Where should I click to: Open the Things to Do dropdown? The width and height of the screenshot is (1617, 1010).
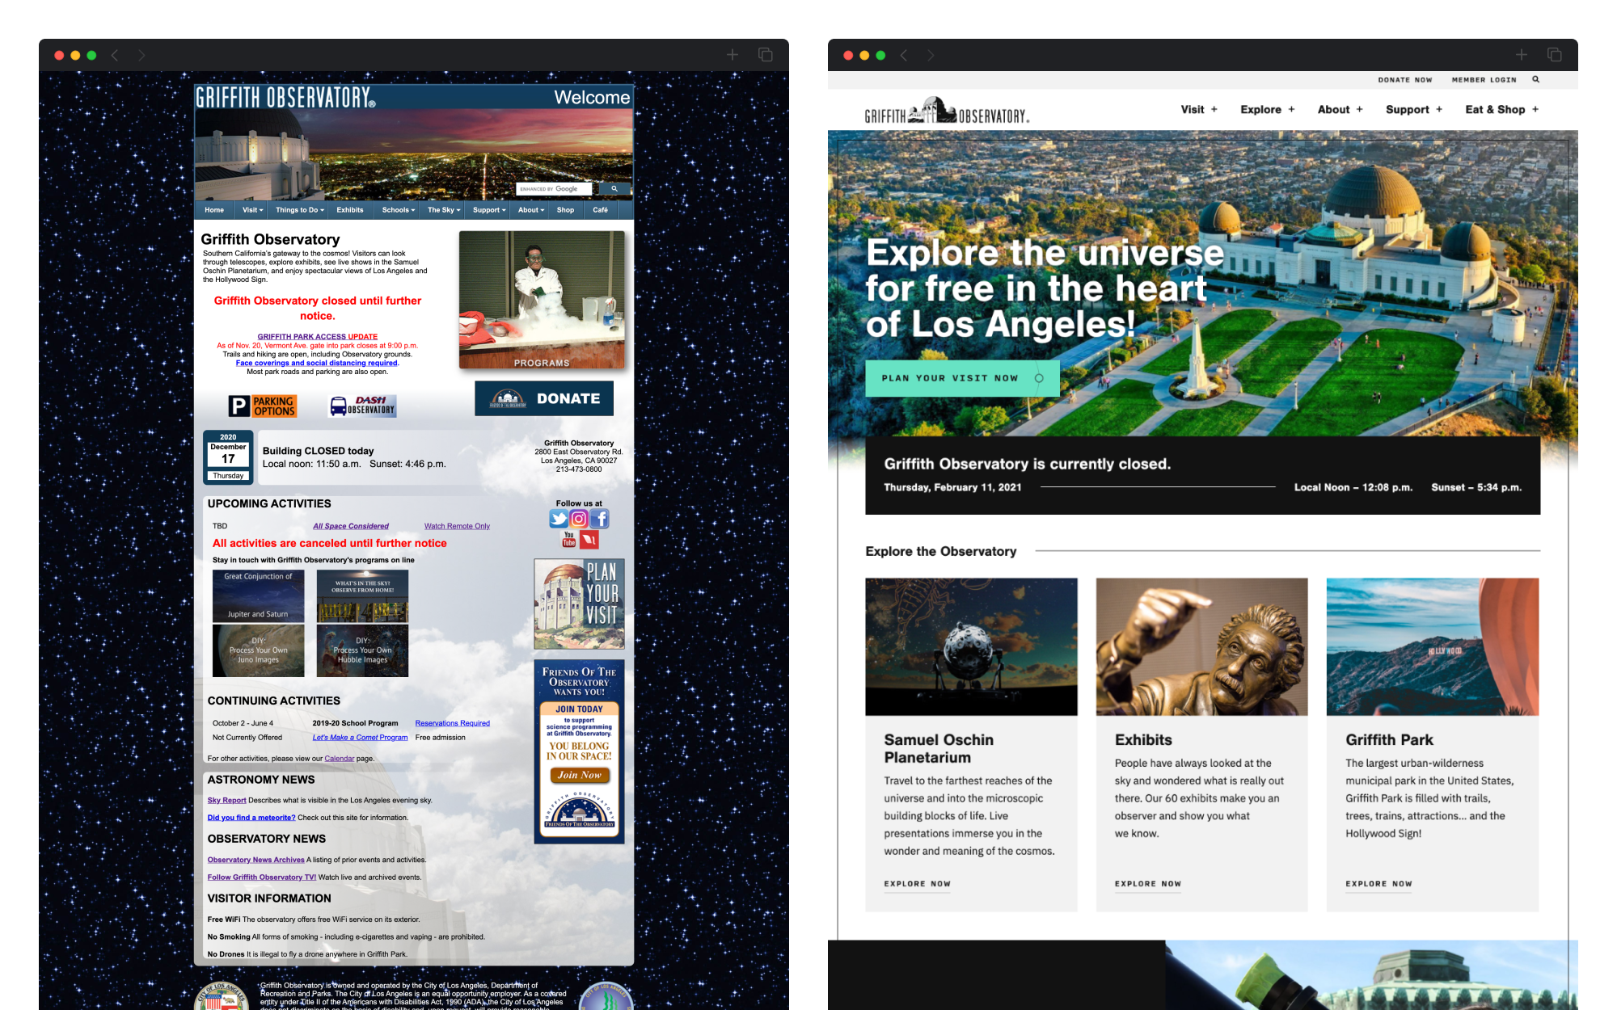point(299,210)
